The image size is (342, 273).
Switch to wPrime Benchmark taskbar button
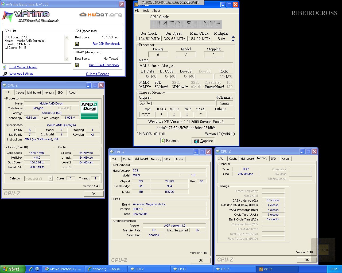click(x=63, y=269)
